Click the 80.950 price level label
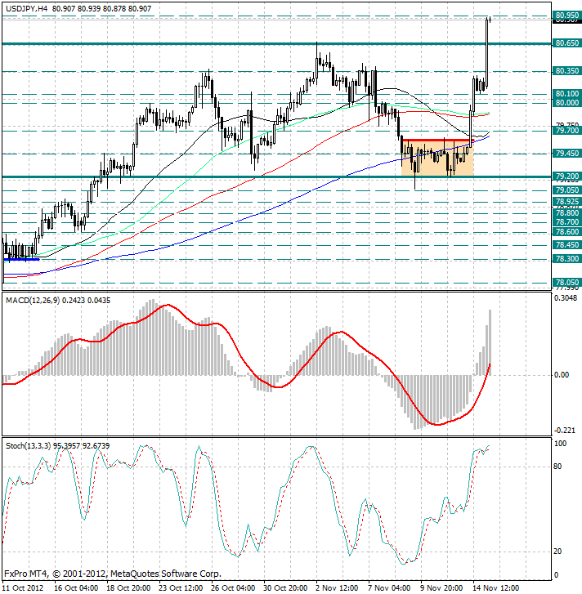 pos(566,16)
